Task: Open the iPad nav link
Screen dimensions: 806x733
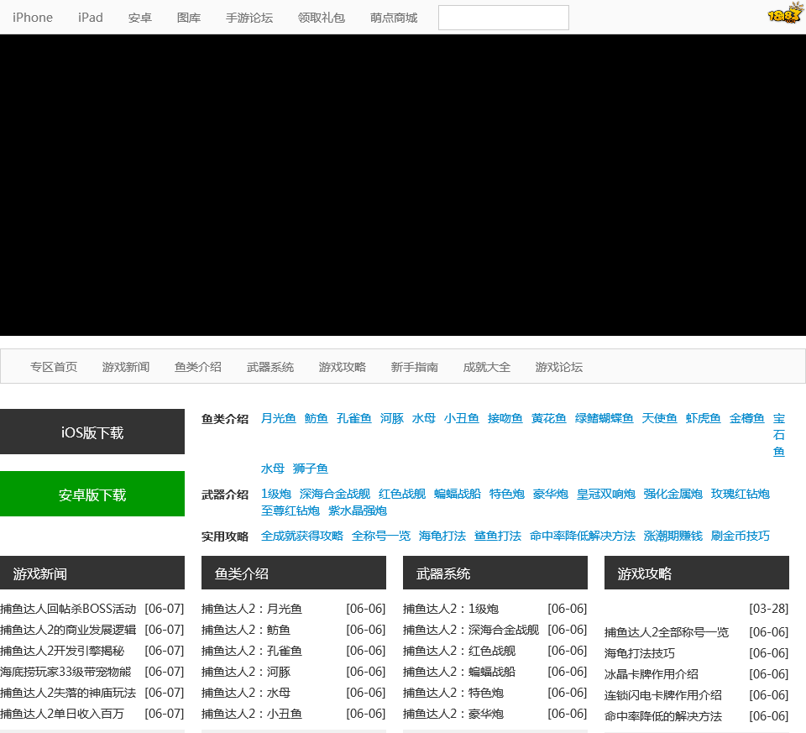Action: coord(91,18)
